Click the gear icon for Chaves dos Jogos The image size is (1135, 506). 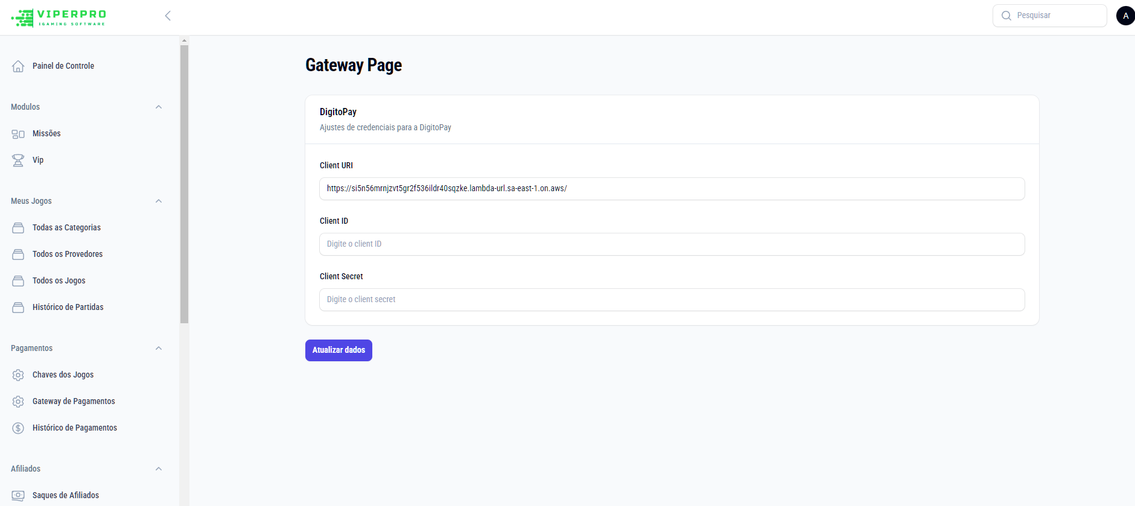coord(18,375)
